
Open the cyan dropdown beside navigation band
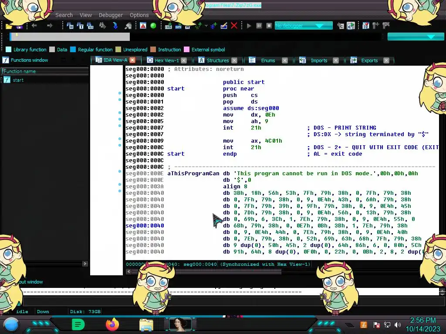(x=416, y=37)
